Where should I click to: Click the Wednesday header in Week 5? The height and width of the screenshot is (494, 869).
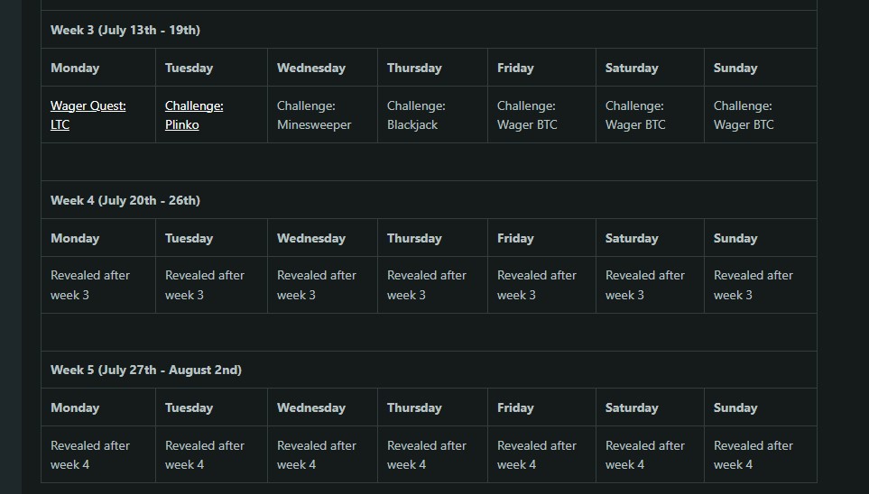(x=311, y=408)
